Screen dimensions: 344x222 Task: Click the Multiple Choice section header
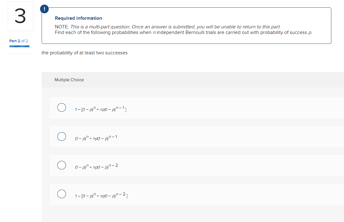pos(69,80)
